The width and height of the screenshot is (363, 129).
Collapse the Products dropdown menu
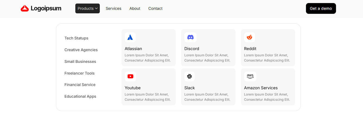click(88, 8)
